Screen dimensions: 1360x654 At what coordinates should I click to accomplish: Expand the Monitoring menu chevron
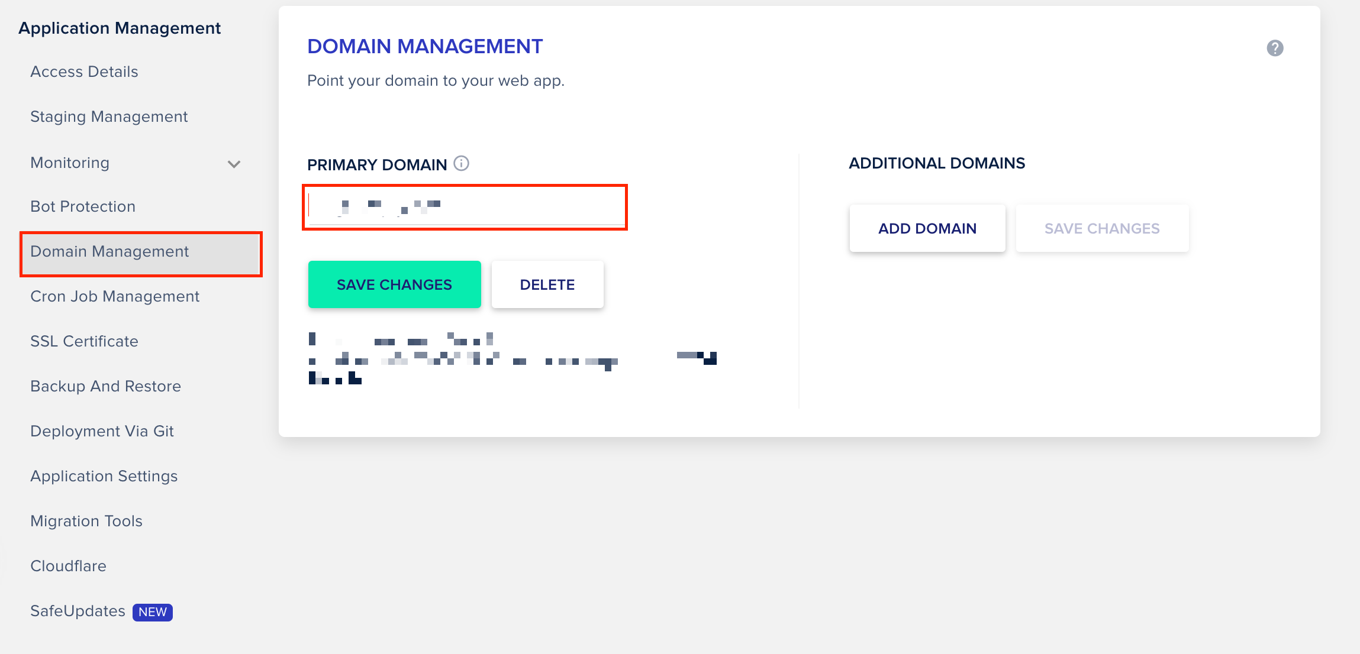point(234,164)
